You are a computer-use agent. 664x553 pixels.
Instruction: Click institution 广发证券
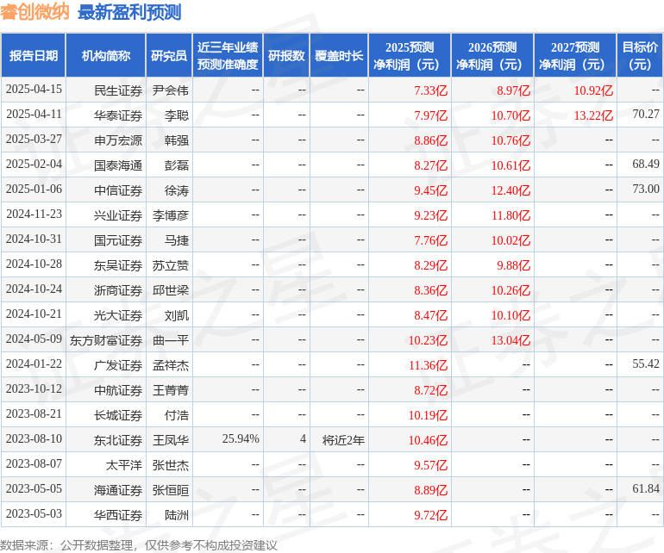pos(118,365)
